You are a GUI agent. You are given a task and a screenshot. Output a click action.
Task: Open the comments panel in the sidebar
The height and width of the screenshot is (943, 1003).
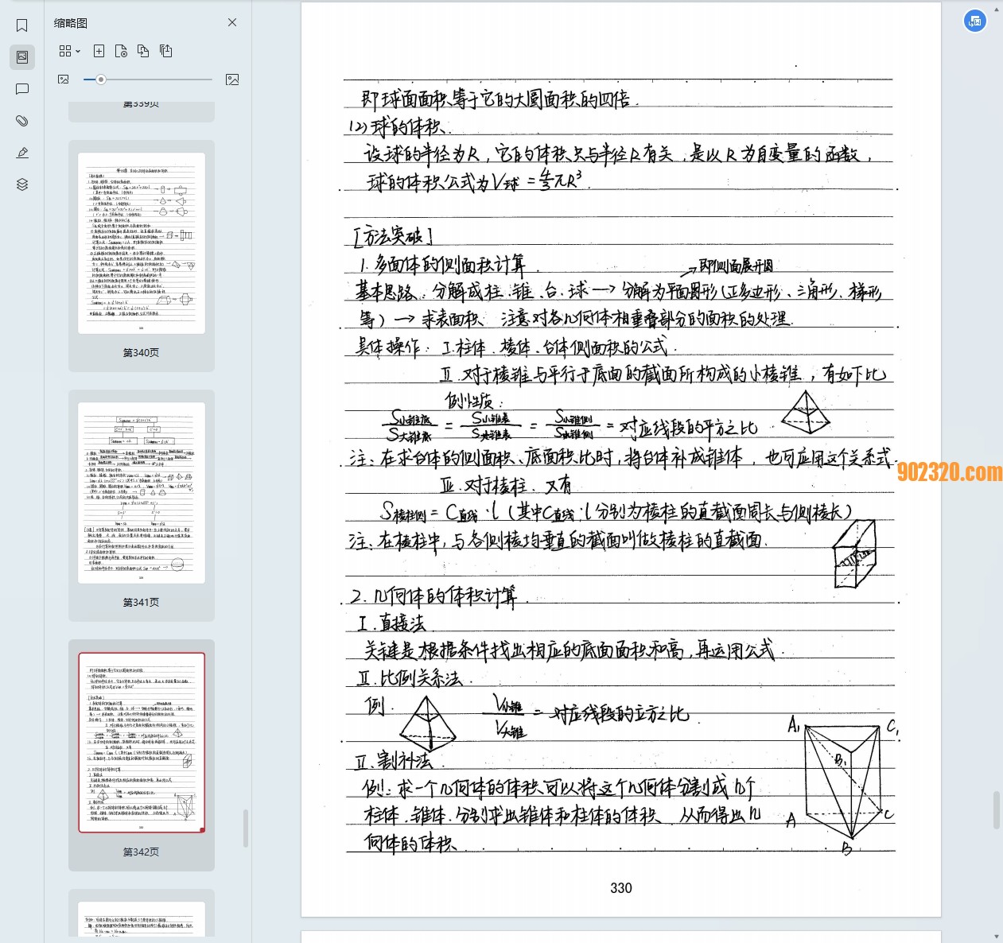tap(22, 89)
